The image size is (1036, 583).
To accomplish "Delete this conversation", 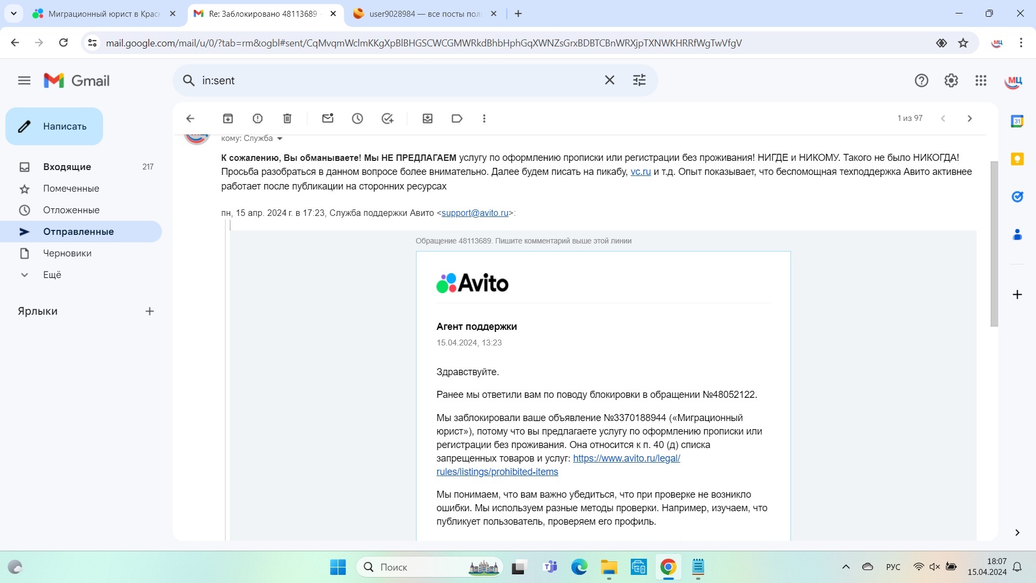I will coord(287,118).
